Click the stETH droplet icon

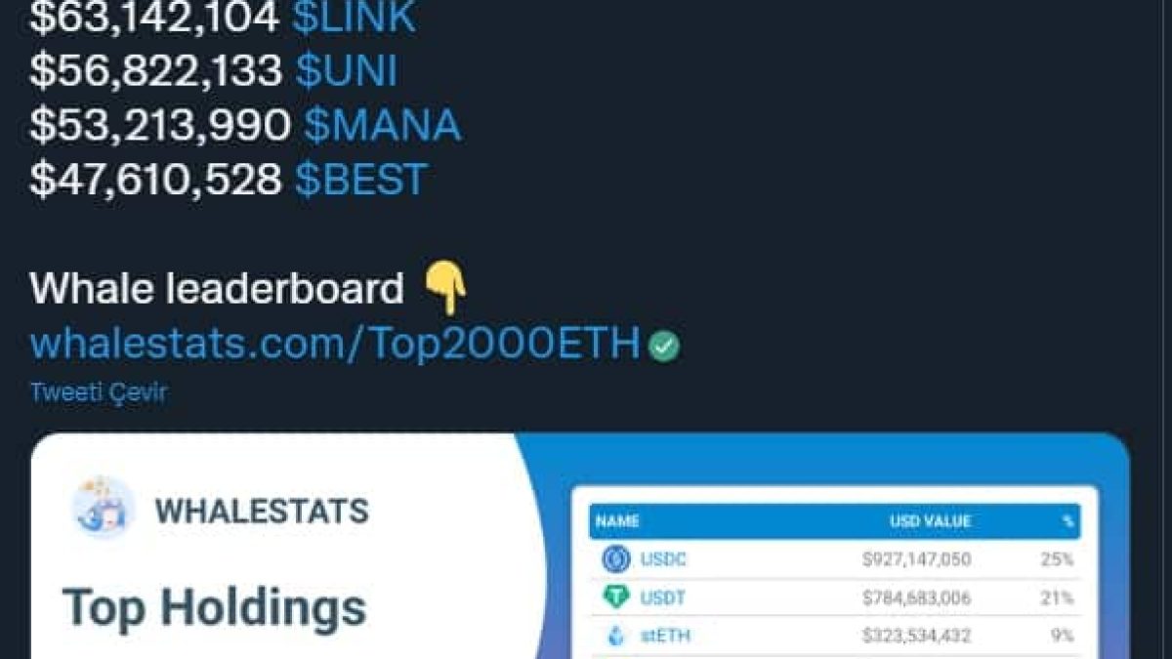click(x=616, y=637)
